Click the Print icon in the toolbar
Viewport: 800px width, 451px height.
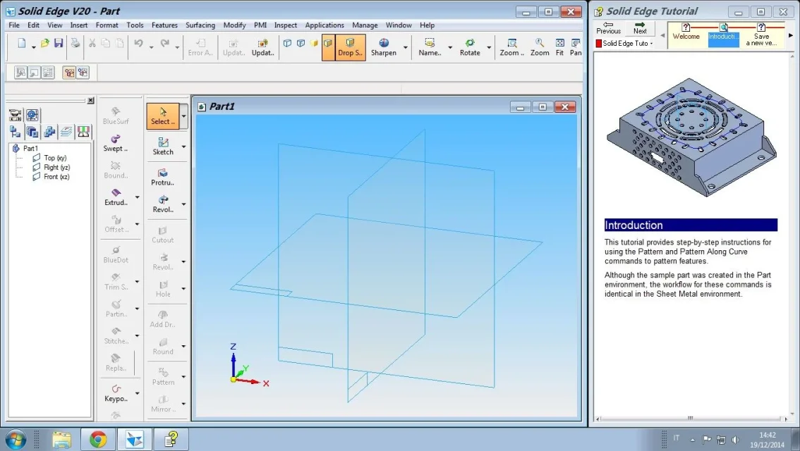[75, 44]
